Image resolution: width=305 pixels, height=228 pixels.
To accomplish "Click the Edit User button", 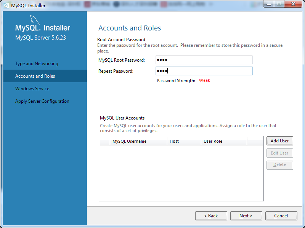I will (x=280, y=153).
